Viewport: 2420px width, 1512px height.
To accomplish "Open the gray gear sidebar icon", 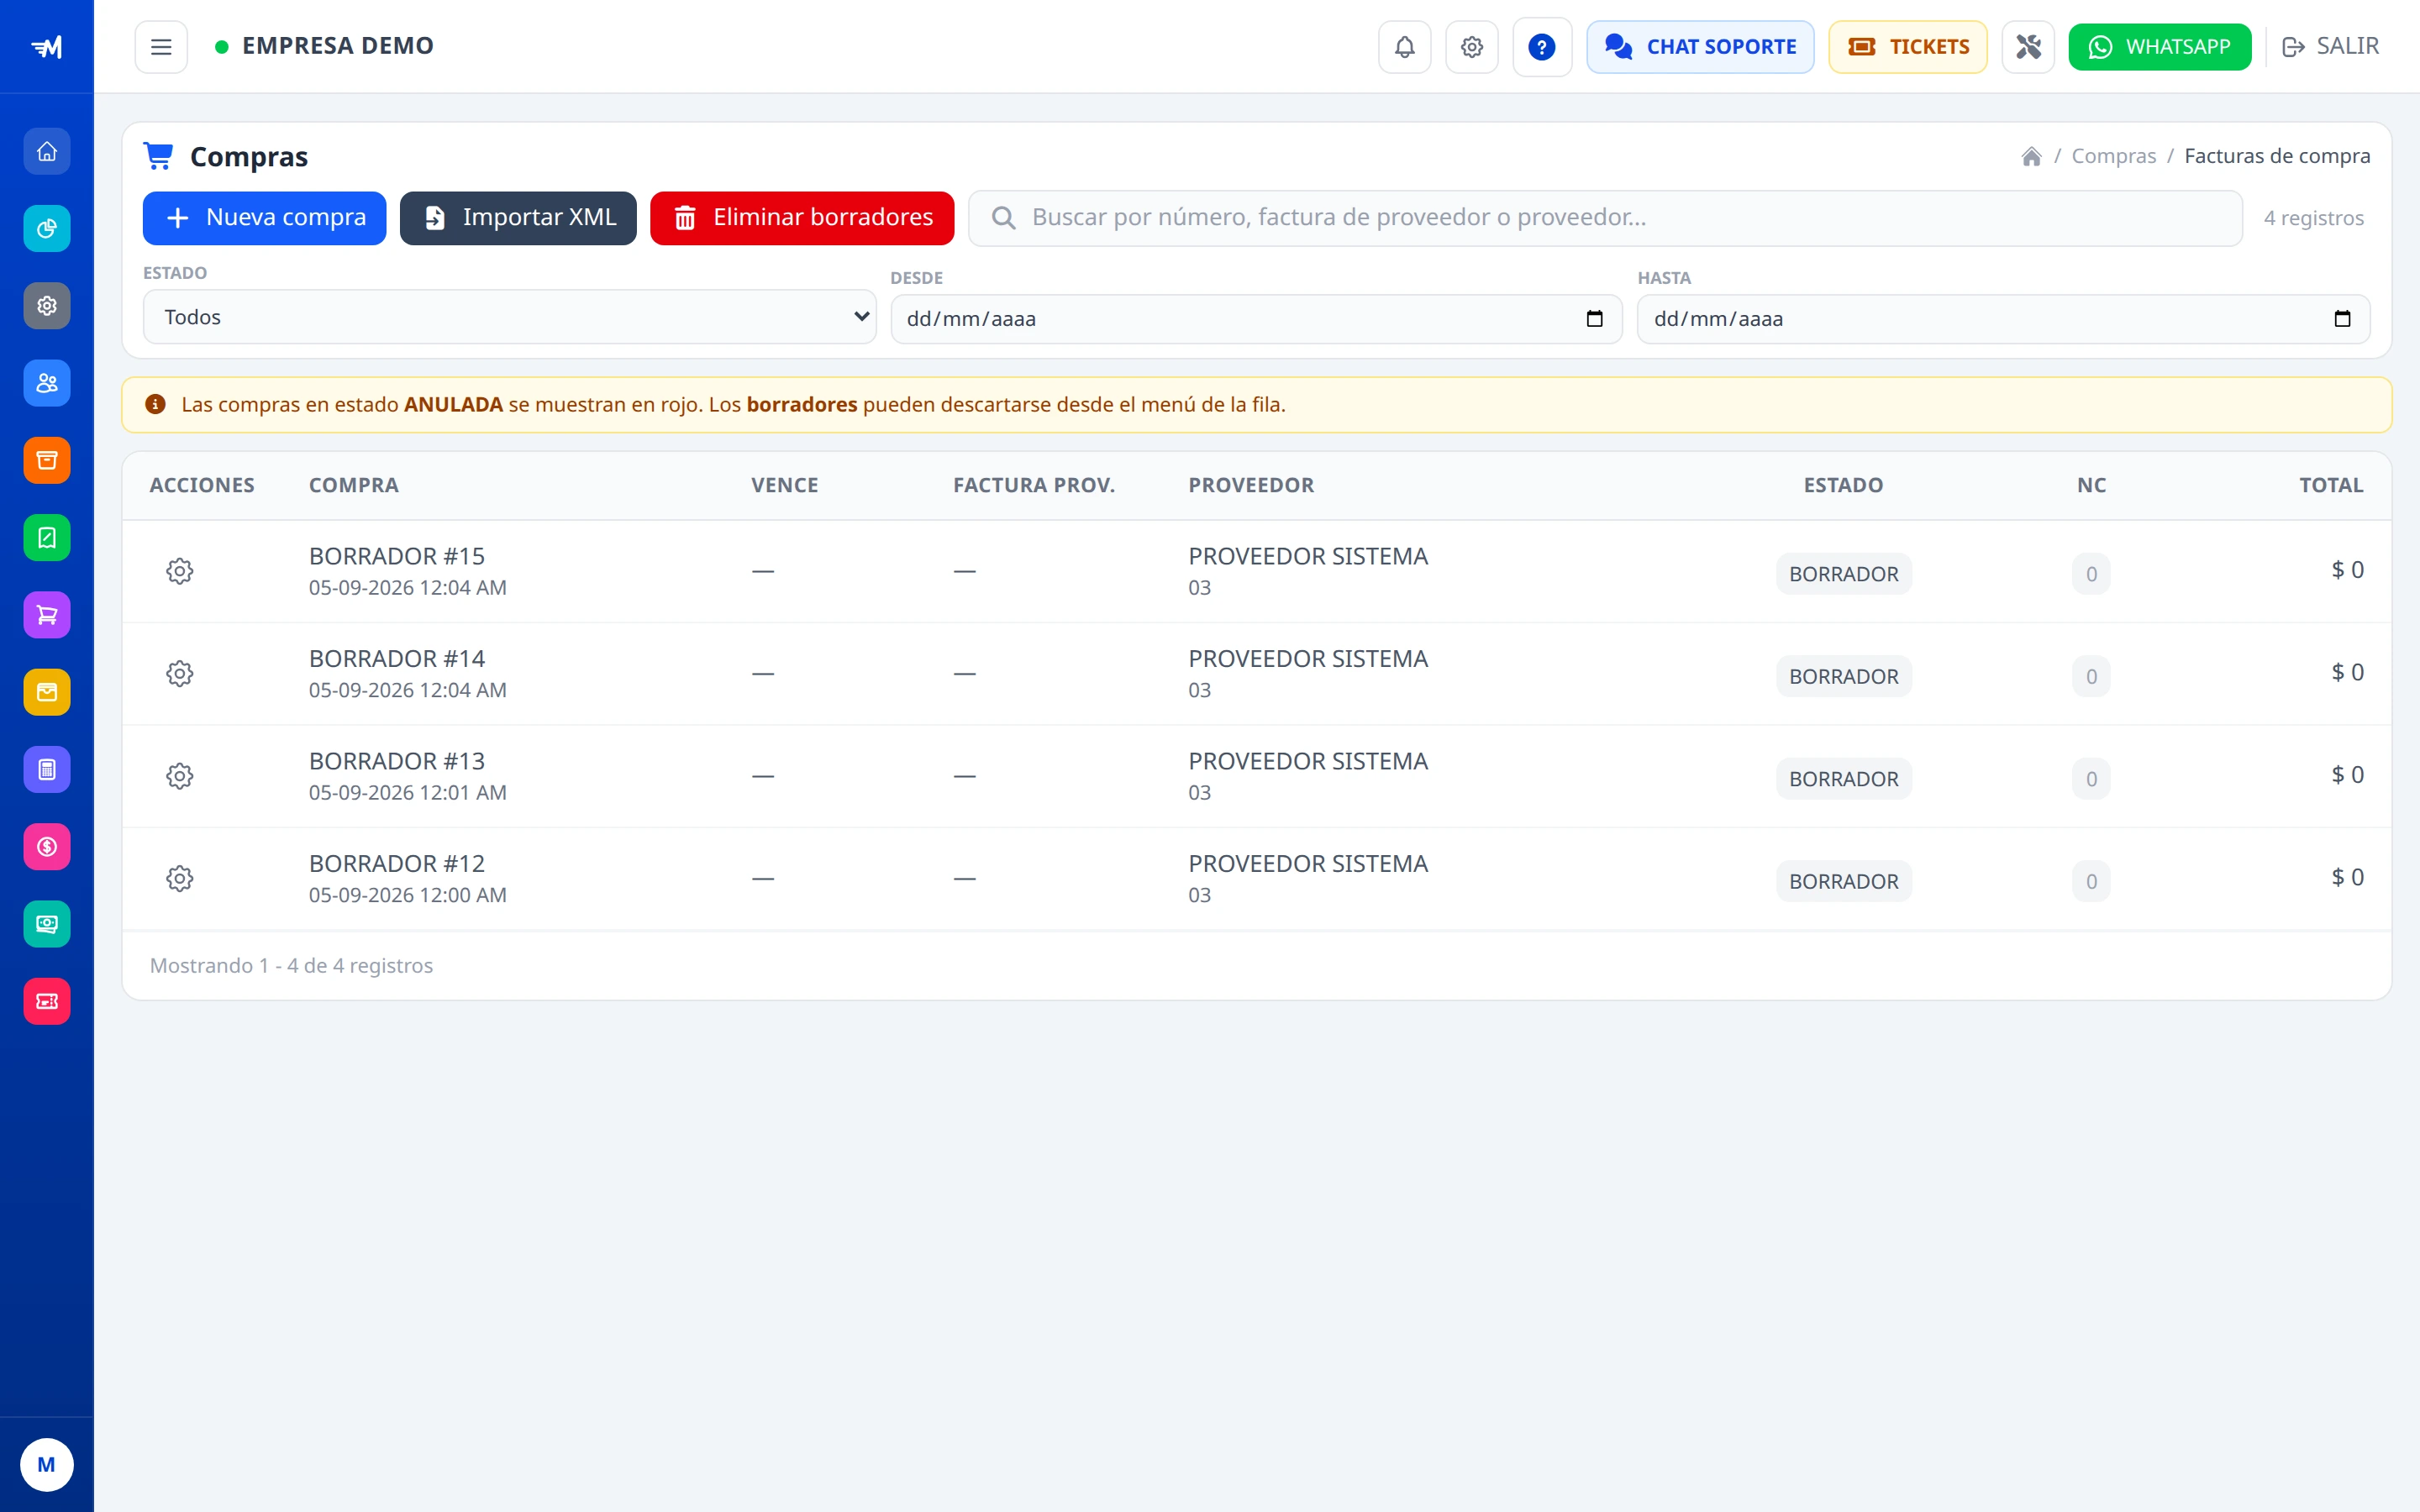I will pyautogui.click(x=47, y=306).
